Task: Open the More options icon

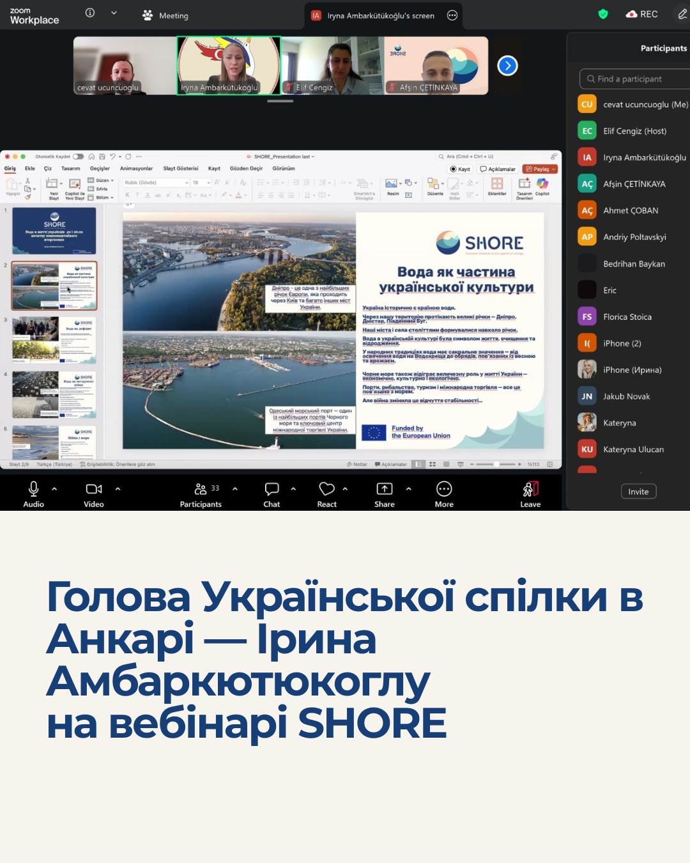Action: [x=444, y=490]
